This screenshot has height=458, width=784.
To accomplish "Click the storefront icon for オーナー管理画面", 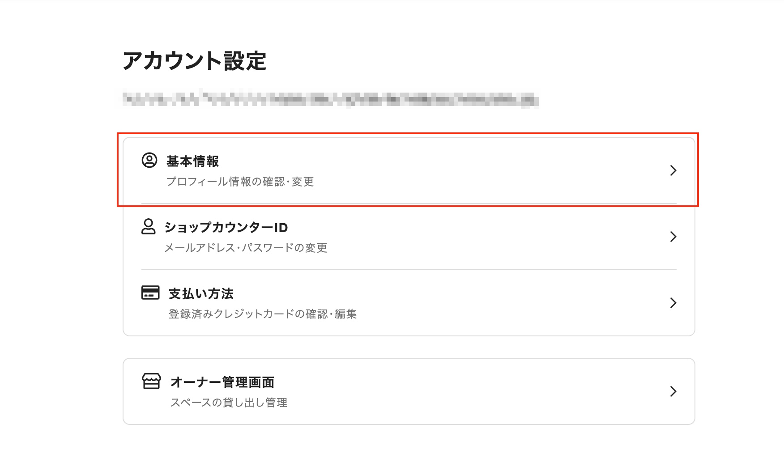I will pos(151,381).
